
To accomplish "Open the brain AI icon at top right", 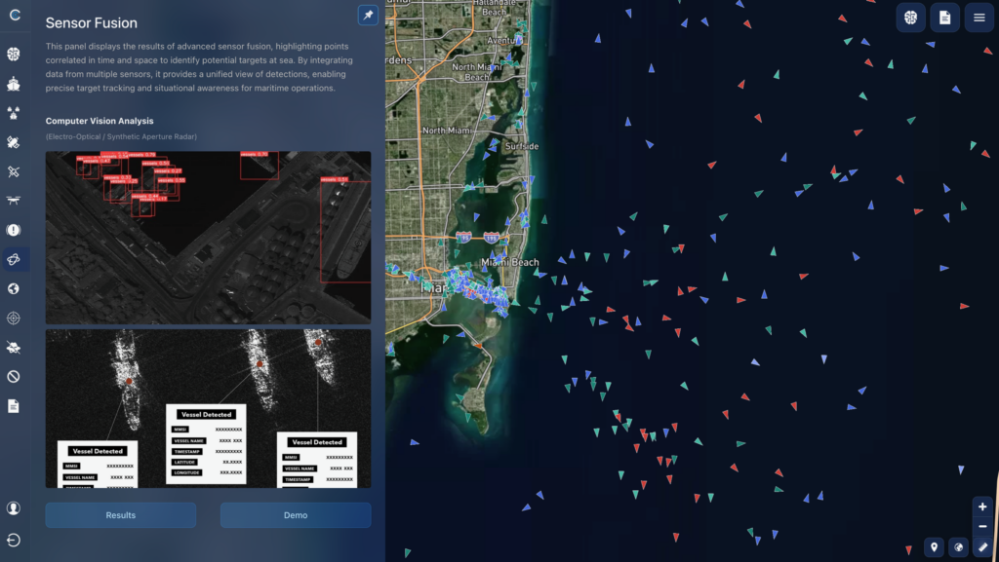I will click(910, 18).
